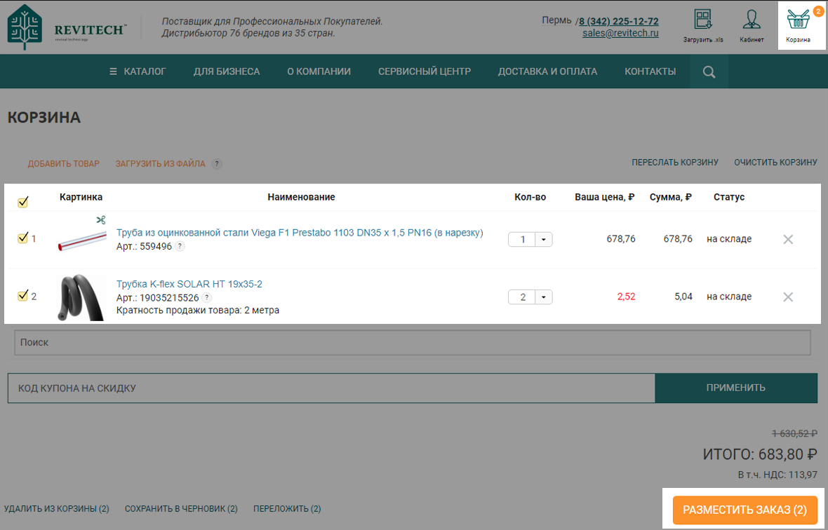Click help icon beside Арт.: 19035215526

(207, 298)
